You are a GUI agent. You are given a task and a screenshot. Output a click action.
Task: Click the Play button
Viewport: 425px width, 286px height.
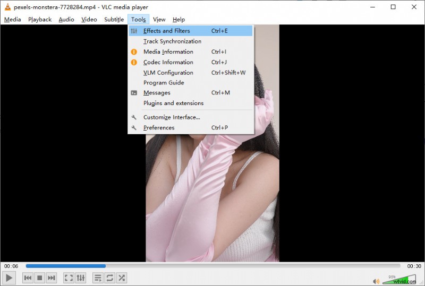tap(8, 278)
